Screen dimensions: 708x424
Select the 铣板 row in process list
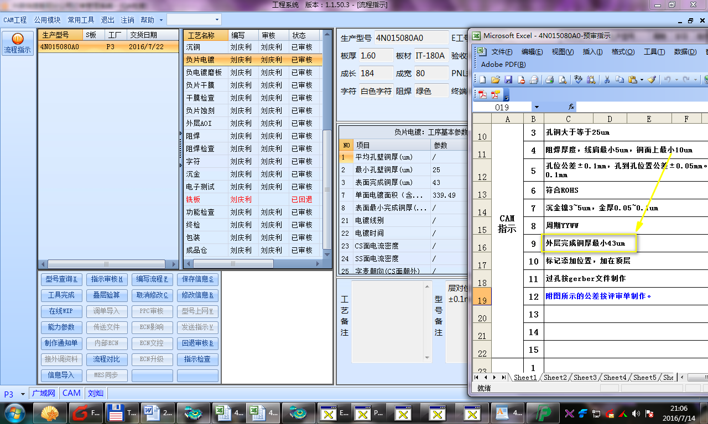[x=253, y=199]
